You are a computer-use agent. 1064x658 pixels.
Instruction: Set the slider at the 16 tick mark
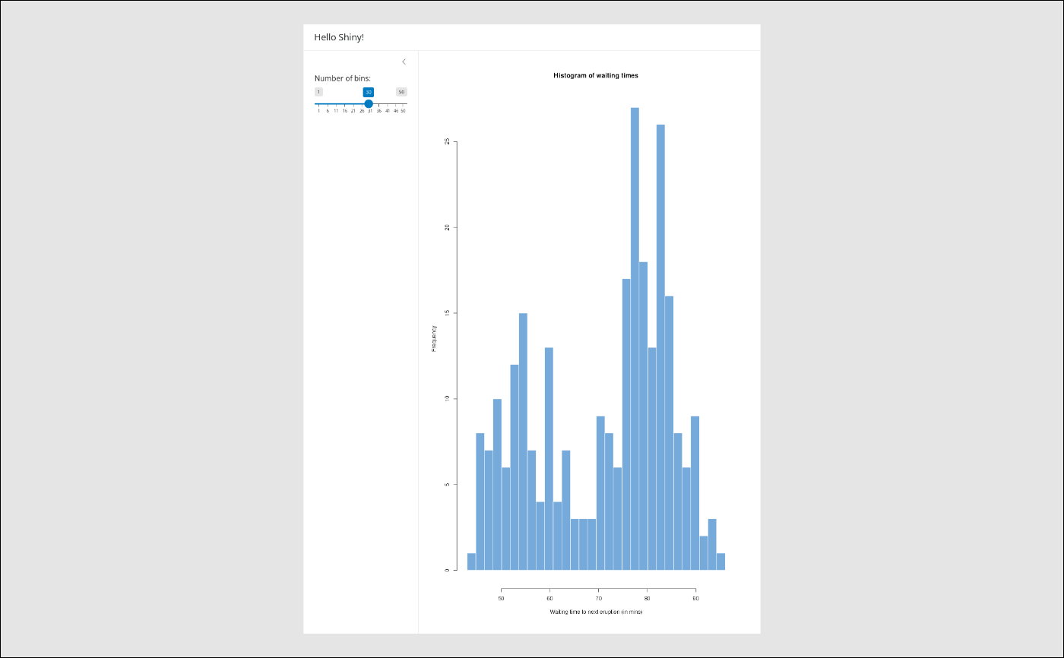344,104
